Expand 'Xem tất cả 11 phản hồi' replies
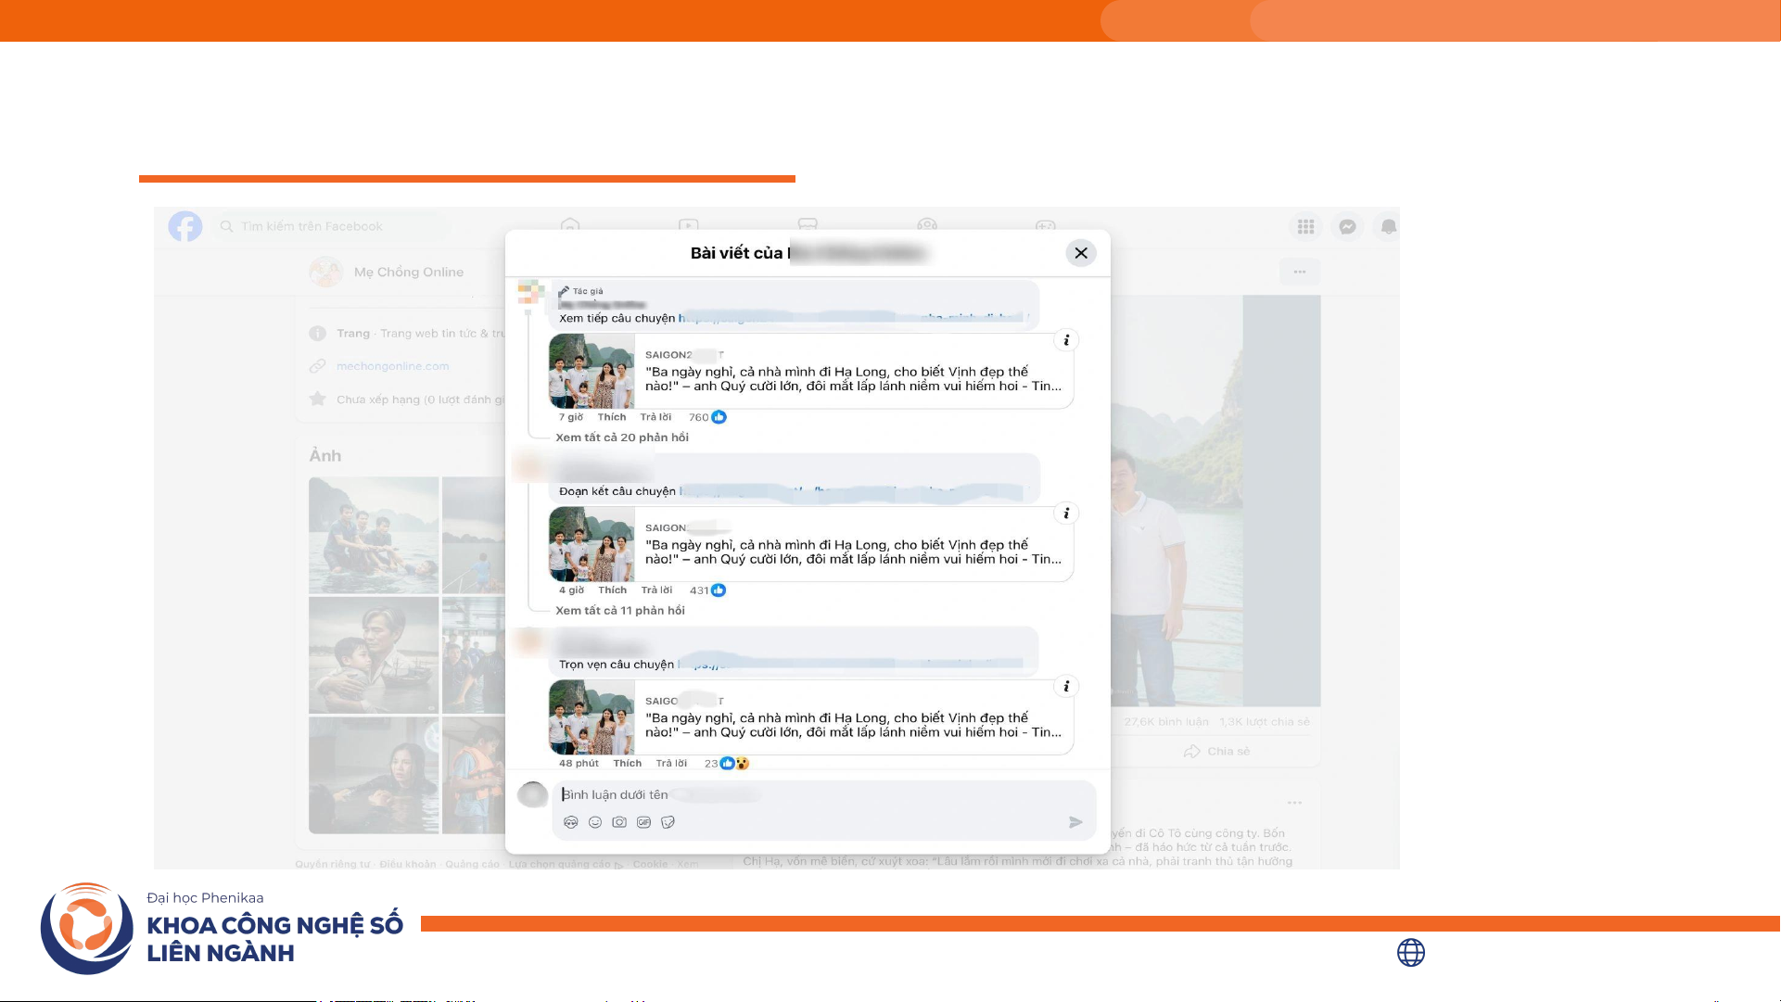1781x1002 pixels. (620, 611)
